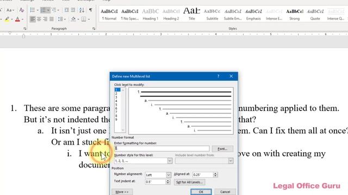Open the Numbering library dropdown arrow
The height and width of the screenshot is (195, 348).
pos(48,10)
